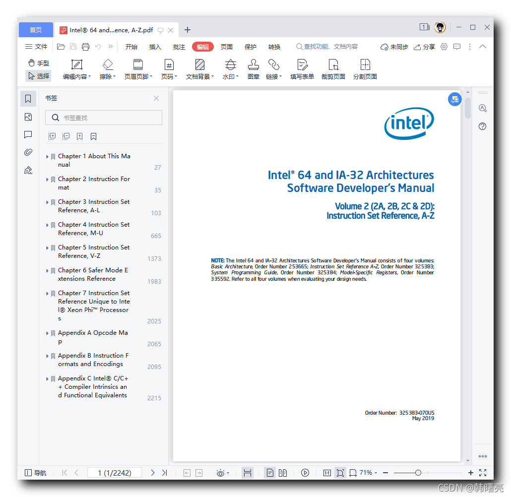Open the thumbnails sidebar panel

point(28,117)
